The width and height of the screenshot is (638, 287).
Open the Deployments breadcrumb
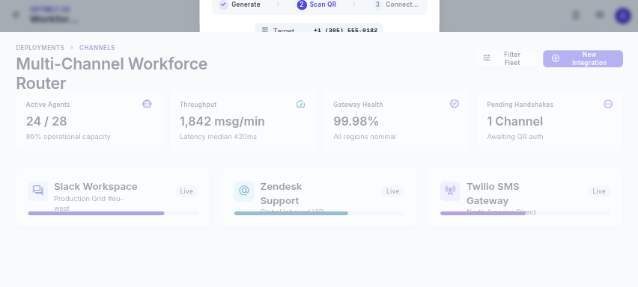[40, 48]
